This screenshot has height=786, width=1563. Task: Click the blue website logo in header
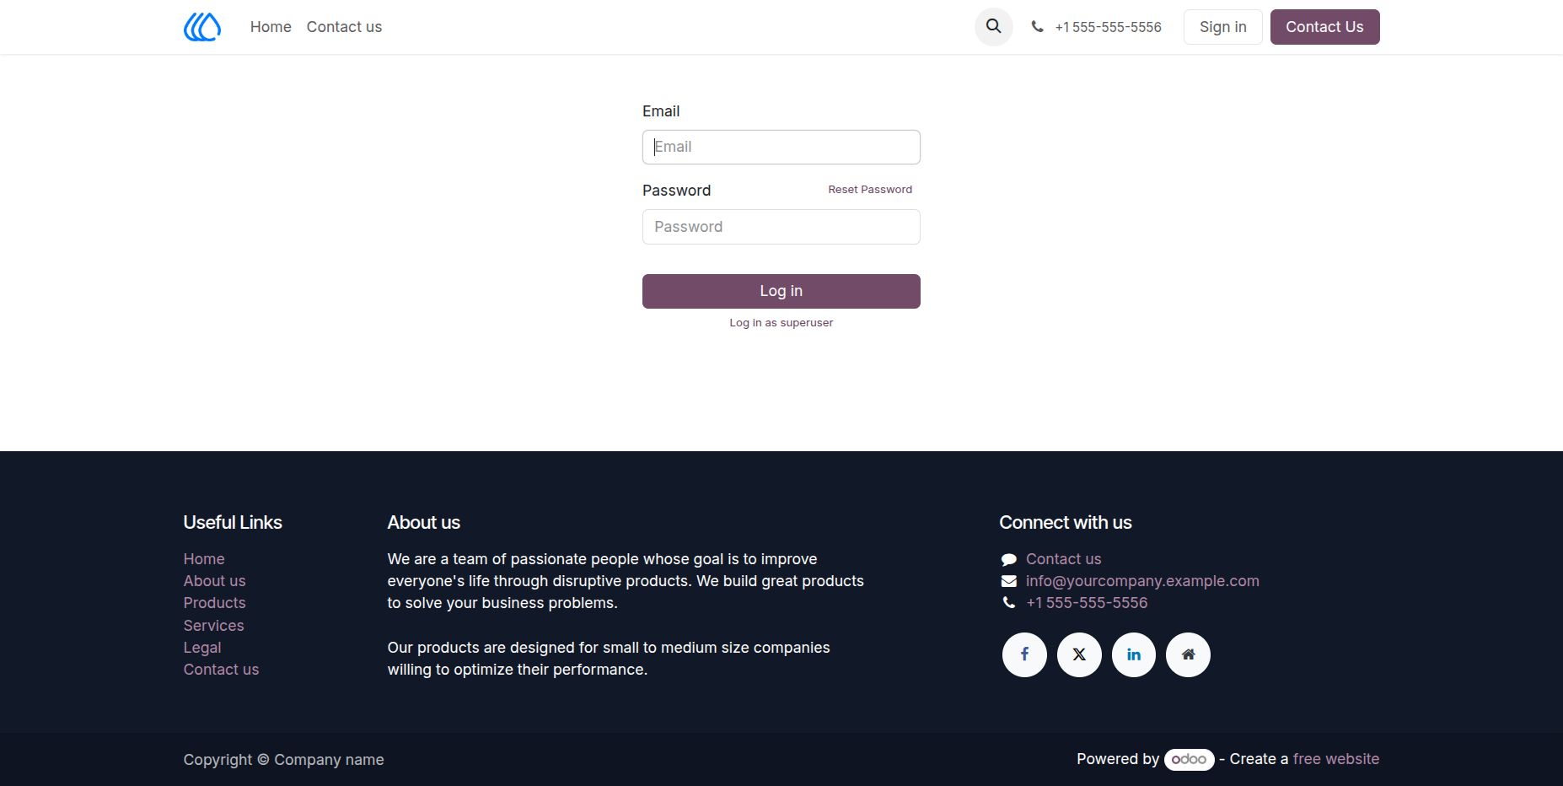[202, 27]
